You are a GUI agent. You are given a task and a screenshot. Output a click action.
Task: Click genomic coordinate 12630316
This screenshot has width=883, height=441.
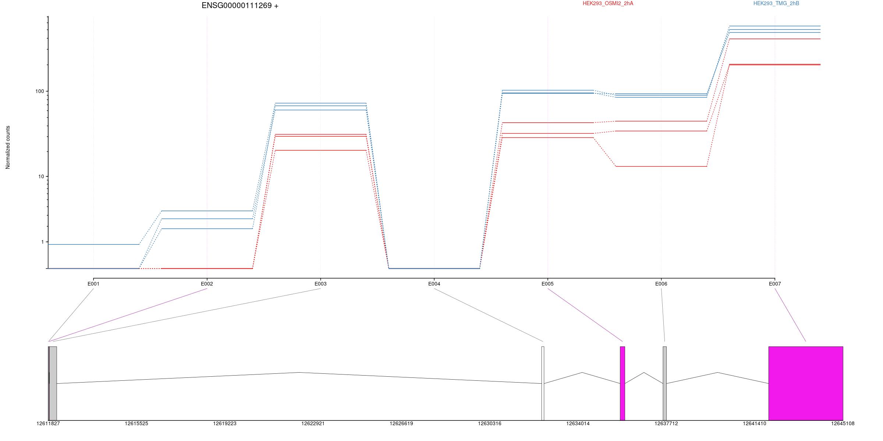pyautogui.click(x=490, y=423)
